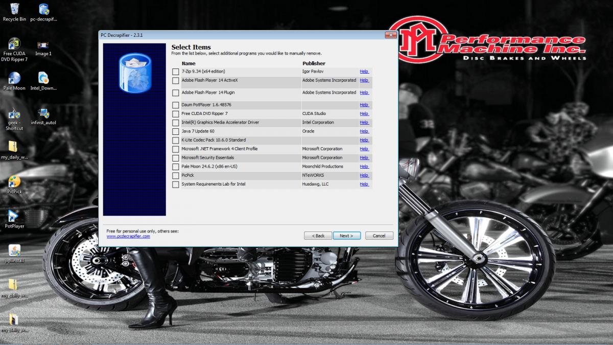Proceed with the Next > button
Viewport: 613px width, 345px height.
(x=346, y=236)
